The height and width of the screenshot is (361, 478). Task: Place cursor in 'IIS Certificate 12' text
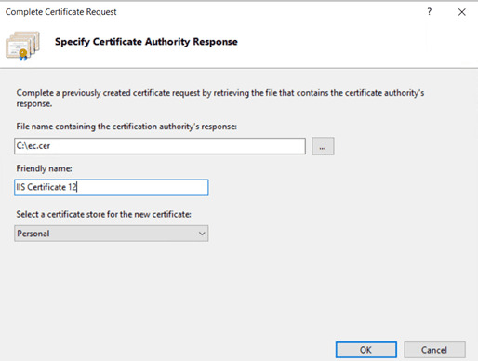pyautogui.click(x=46, y=187)
